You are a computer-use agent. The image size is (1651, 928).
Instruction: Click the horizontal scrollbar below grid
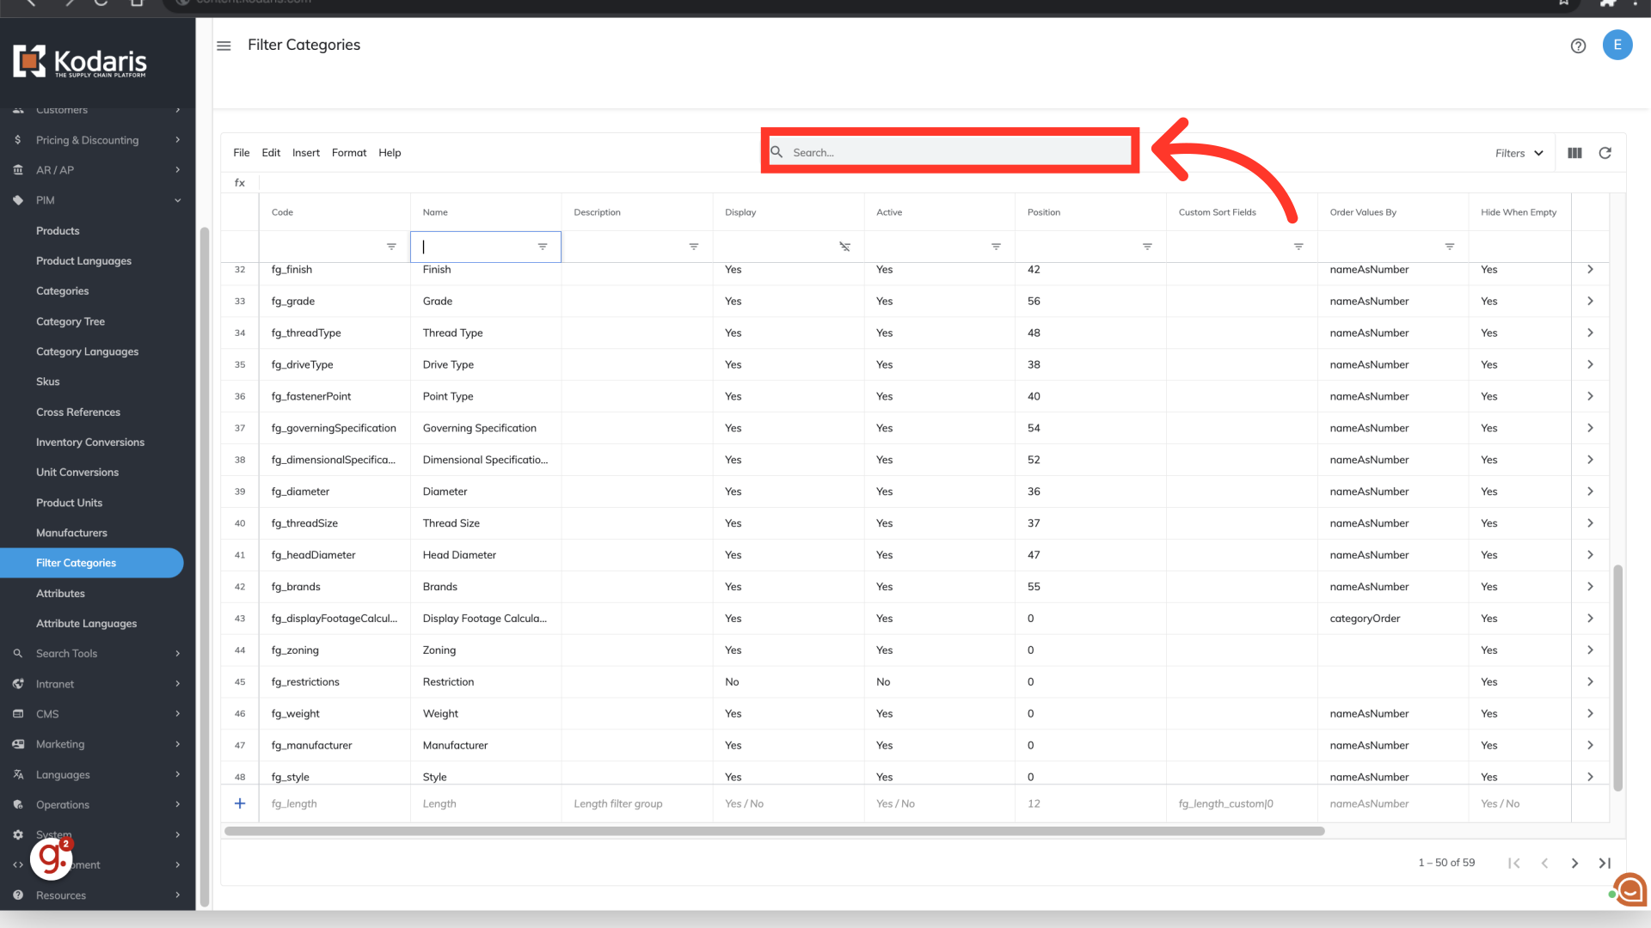pos(774,831)
